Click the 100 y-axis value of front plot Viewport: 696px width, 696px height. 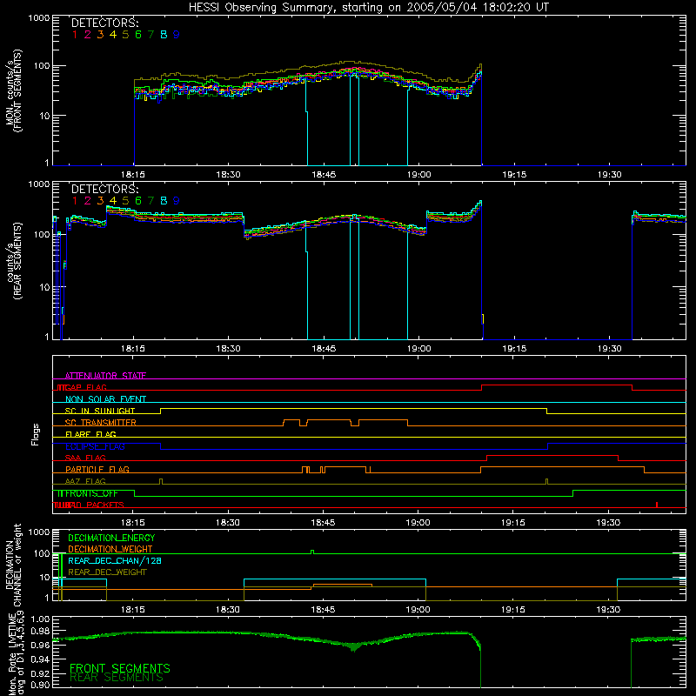coord(41,66)
